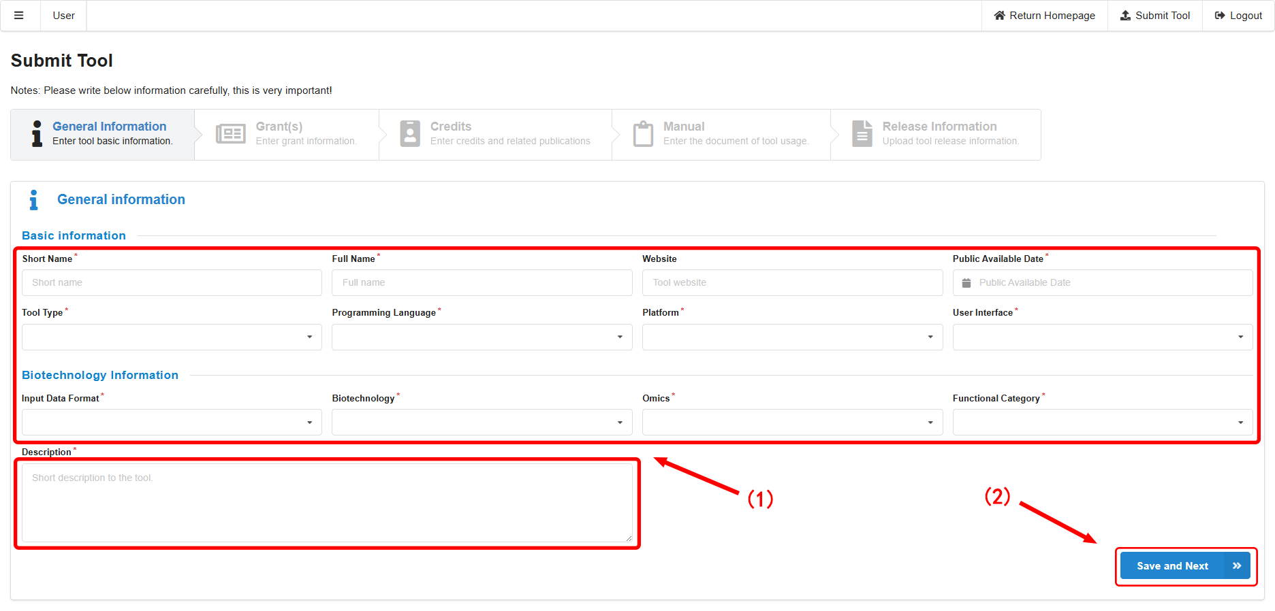Focus the Short Name input field

click(172, 283)
